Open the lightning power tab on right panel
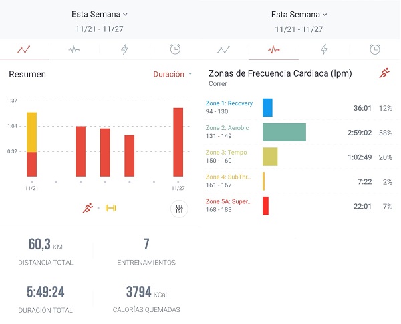This screenshot has height=324, width=401. pyautogui.click(x=324, y=49)
